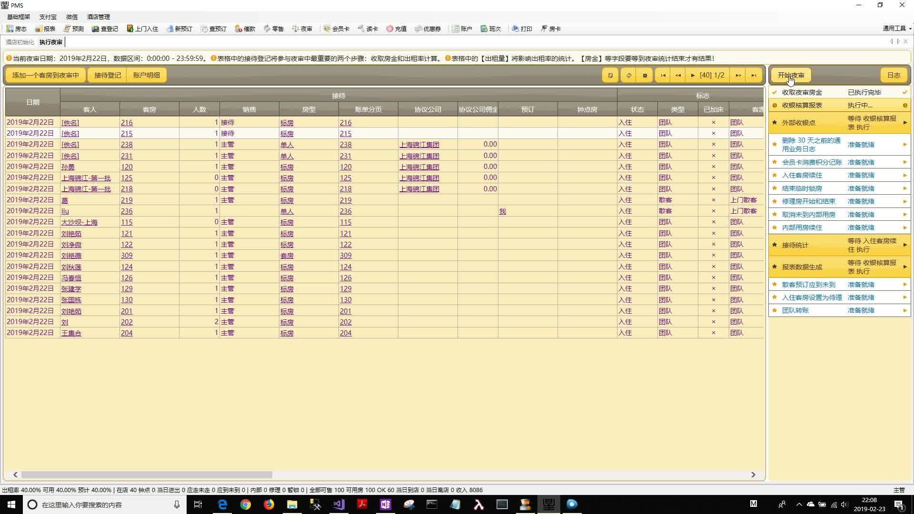Switch to the 酒店初始化 tab
The width and height of the screenshot is (914, 514).
(20, 42)
